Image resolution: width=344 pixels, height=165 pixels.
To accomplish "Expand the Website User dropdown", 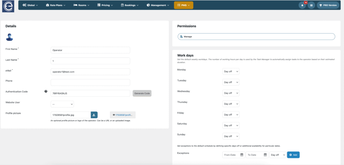I will tap(62, 104).
